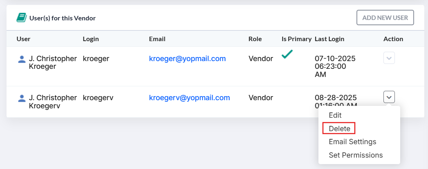Click the Is Primary column header

pos(296,39)
